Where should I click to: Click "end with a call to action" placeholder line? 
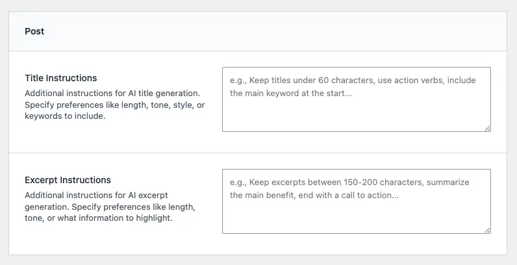click(314, 195)
